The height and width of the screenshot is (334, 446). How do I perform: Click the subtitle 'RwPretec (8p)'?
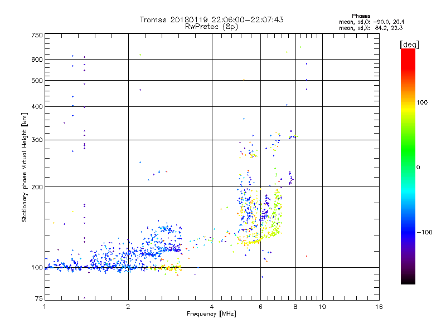[211, 27]
